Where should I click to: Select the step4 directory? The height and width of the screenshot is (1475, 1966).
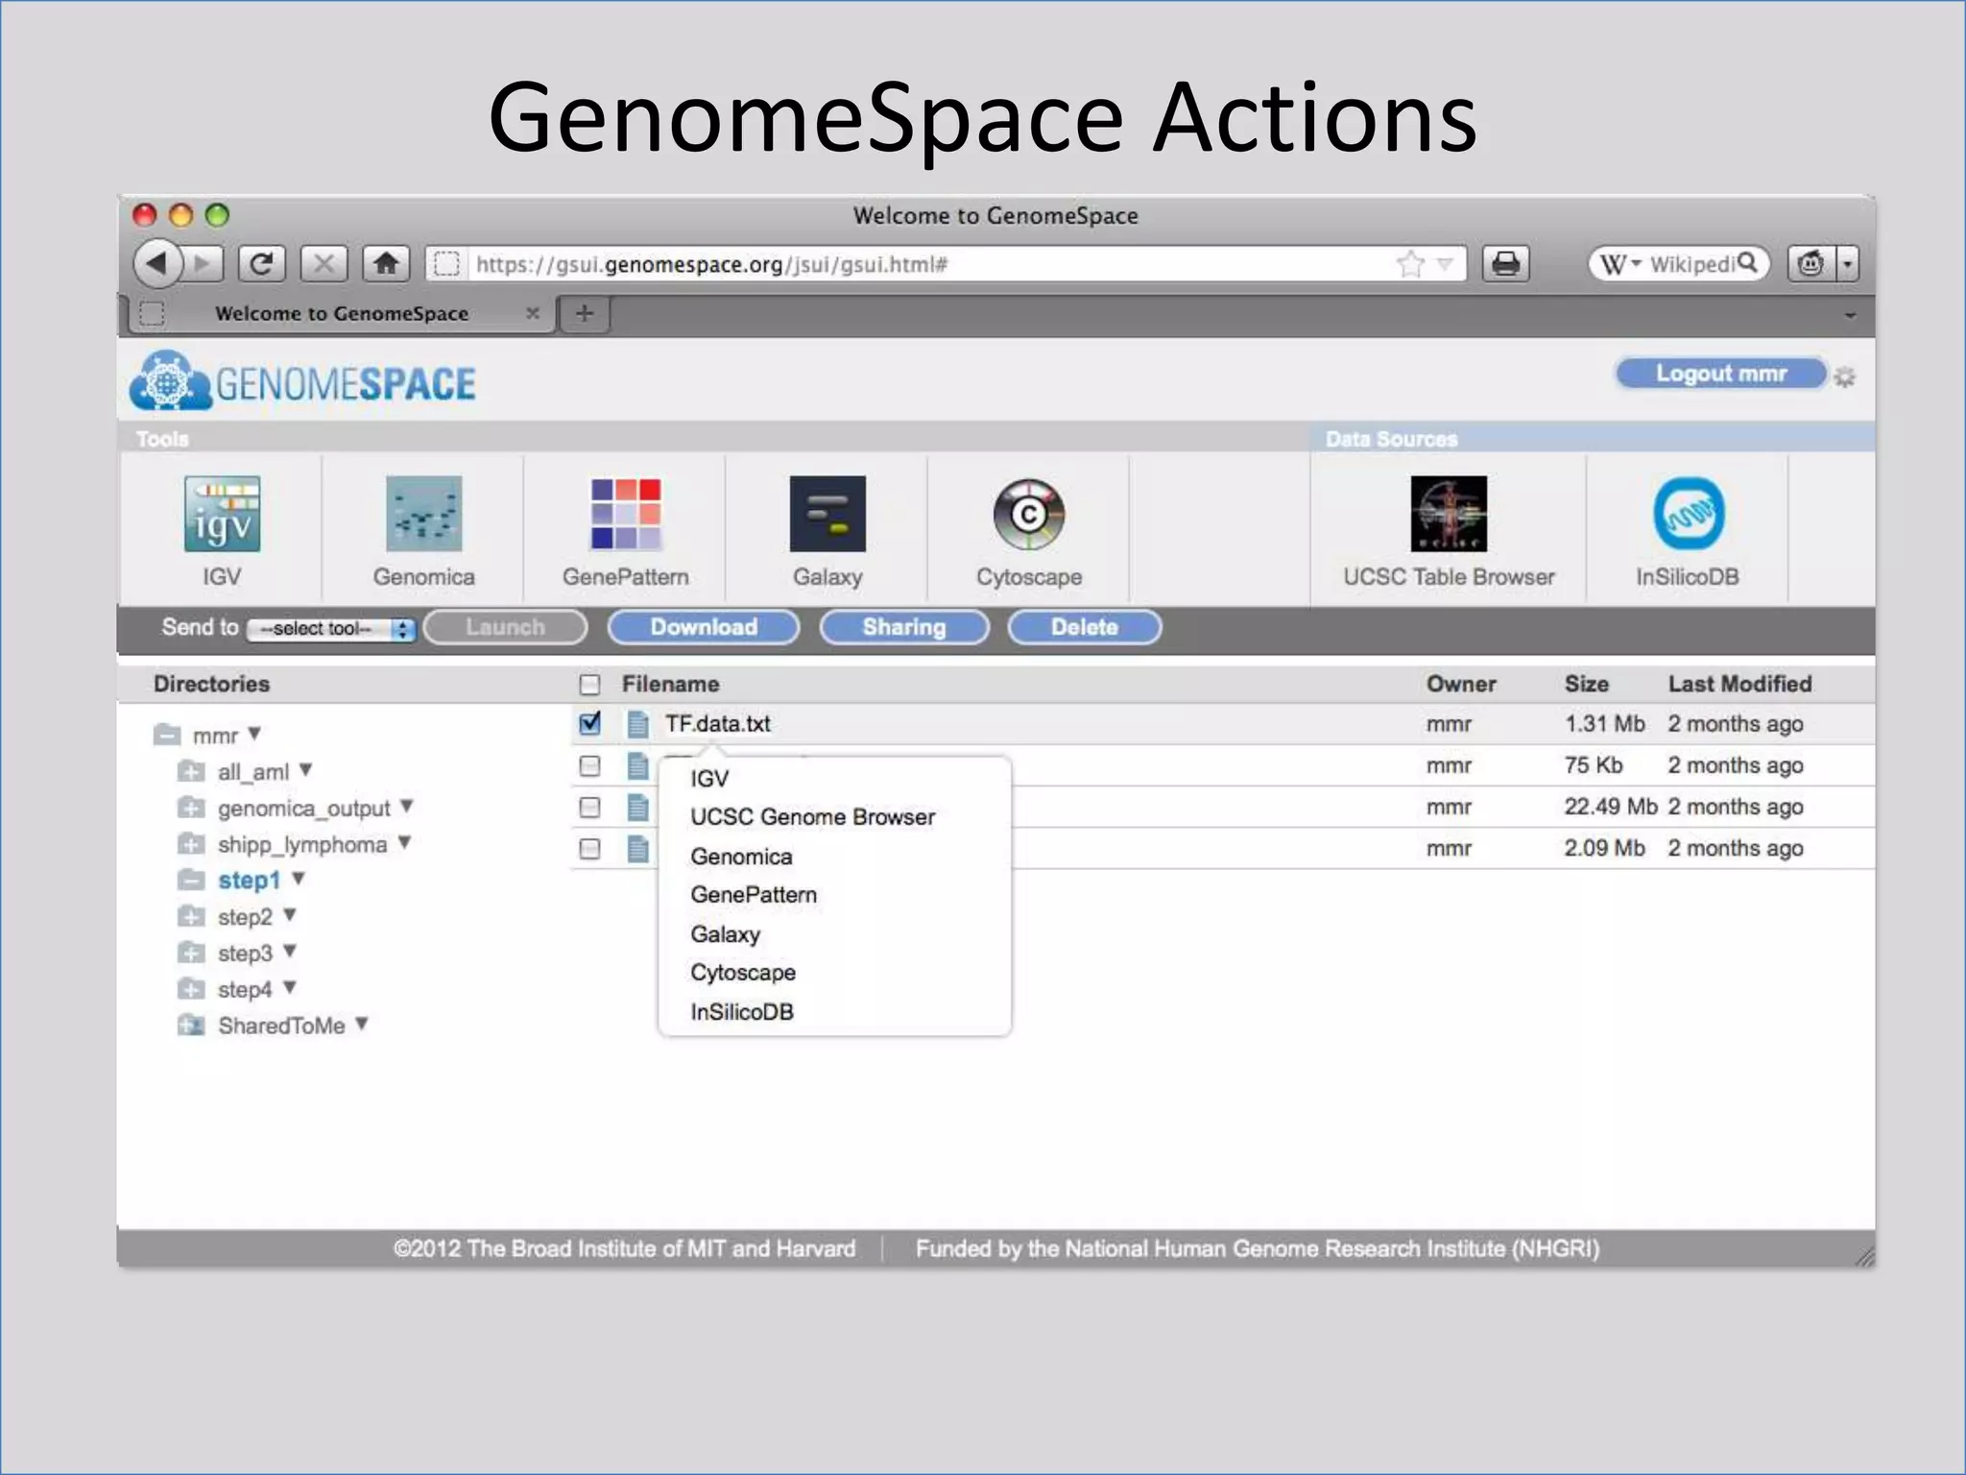pyautogui.click(x=245, y=989)
